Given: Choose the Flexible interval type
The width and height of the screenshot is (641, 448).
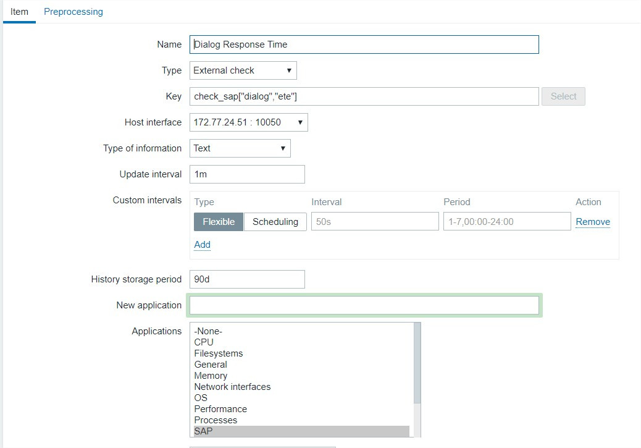Looking at the screenshot, I should [x=219, y=222].
